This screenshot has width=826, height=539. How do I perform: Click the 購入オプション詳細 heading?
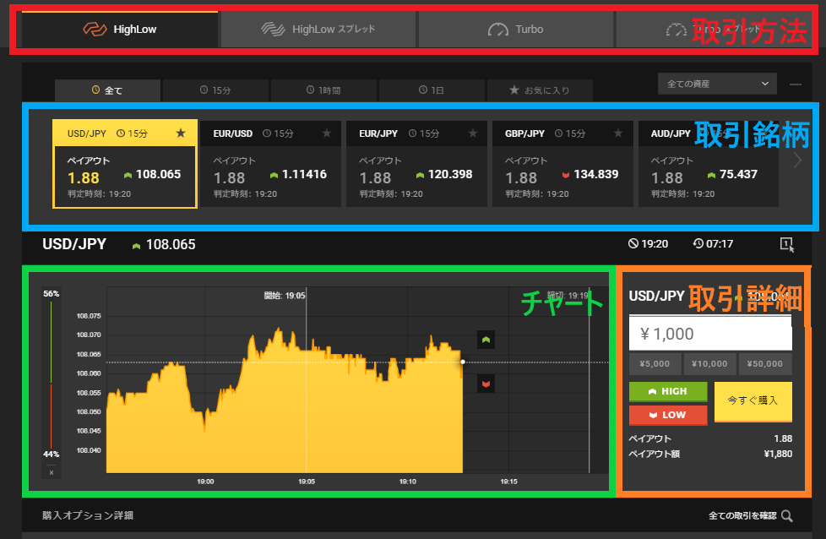[x=88, y=515]
